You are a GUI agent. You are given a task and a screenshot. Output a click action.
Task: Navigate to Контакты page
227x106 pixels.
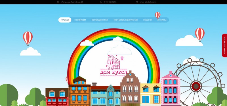(162, 20)
